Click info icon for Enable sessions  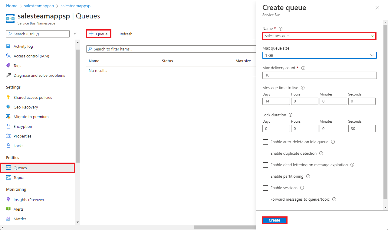pyautogui.click(x=302, y=188)
